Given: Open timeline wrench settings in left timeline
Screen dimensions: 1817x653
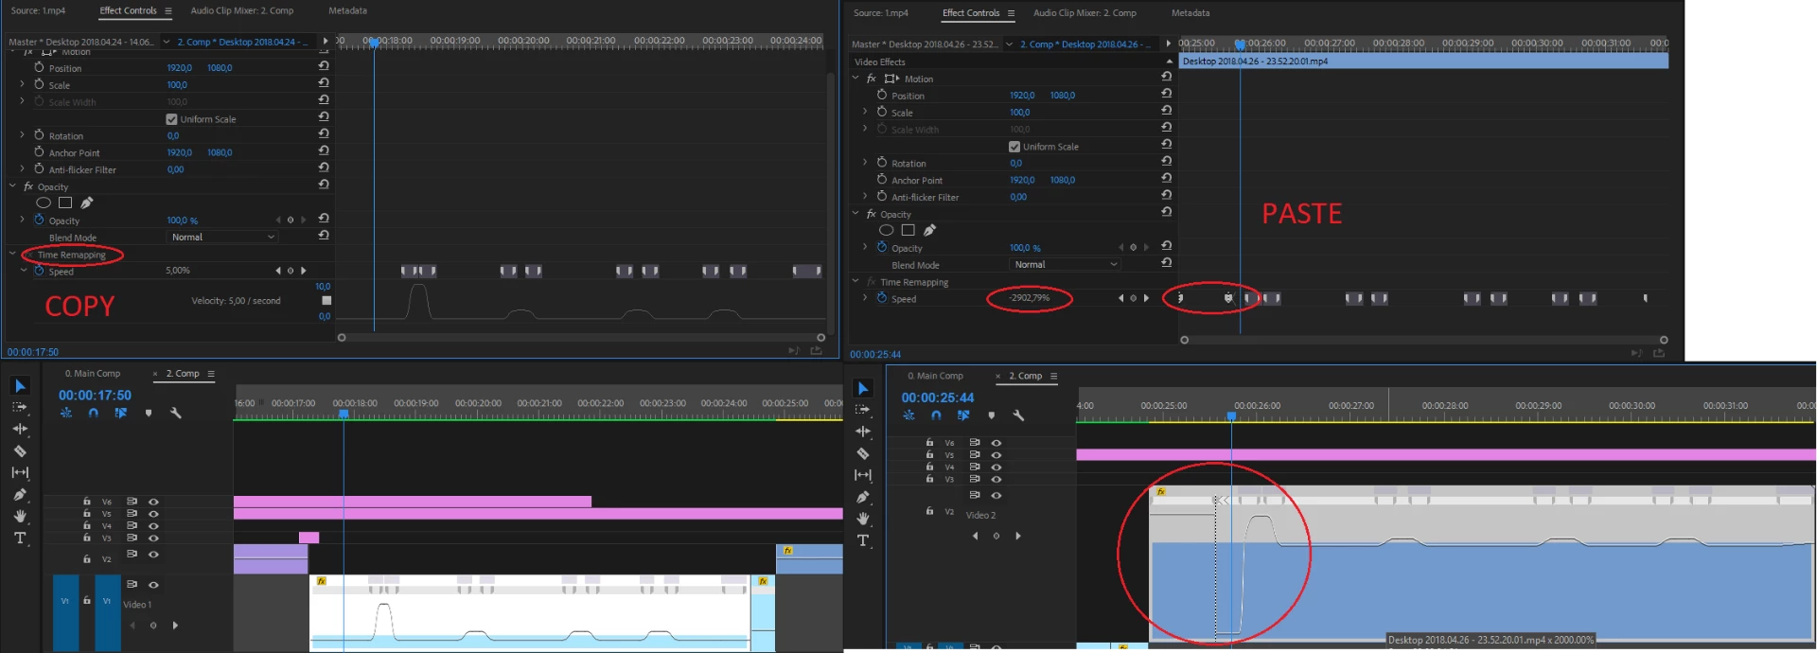Looking at the screenshot, I should [x=175, y=413].
